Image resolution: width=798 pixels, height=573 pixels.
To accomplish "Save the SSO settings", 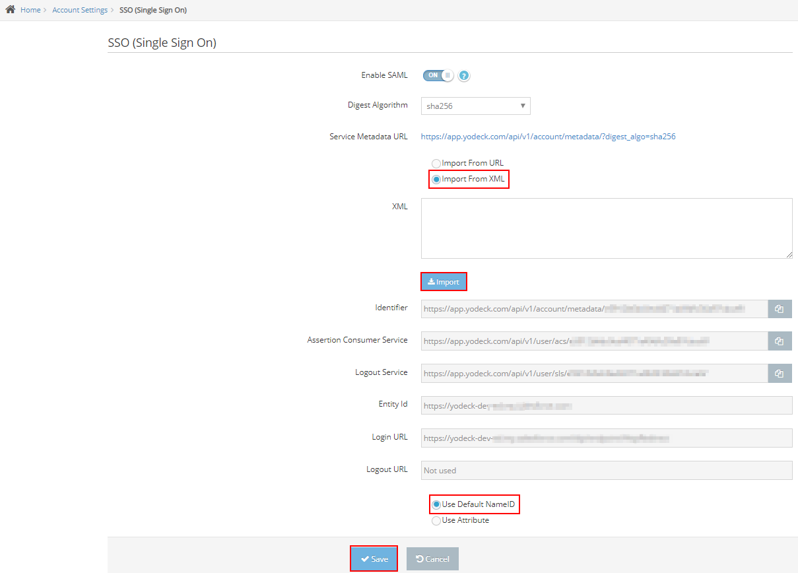I will pos(374,559).
